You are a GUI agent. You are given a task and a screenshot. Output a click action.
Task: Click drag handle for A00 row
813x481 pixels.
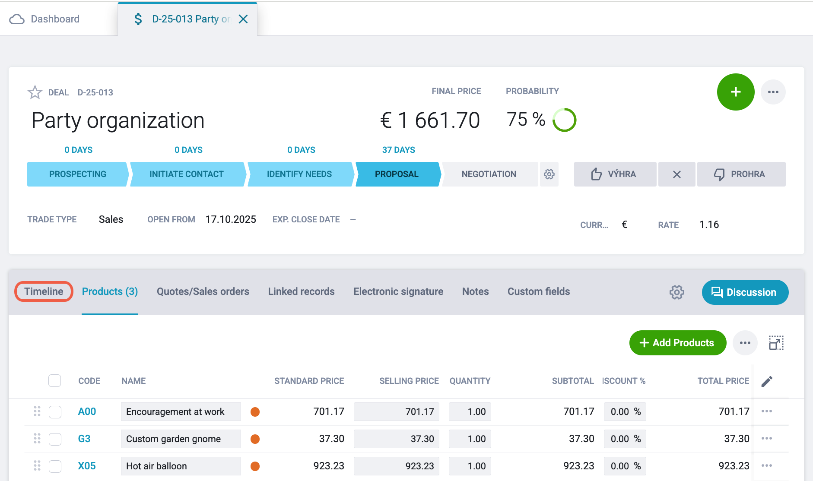37,411
